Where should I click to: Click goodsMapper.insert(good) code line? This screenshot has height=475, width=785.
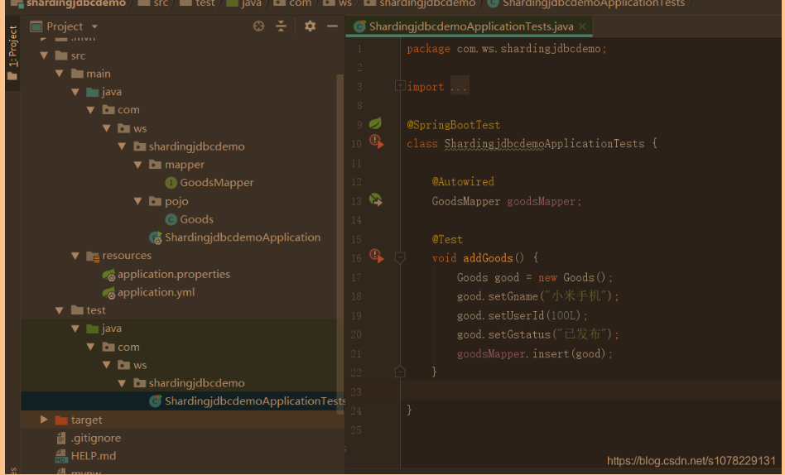click(535, 354)
